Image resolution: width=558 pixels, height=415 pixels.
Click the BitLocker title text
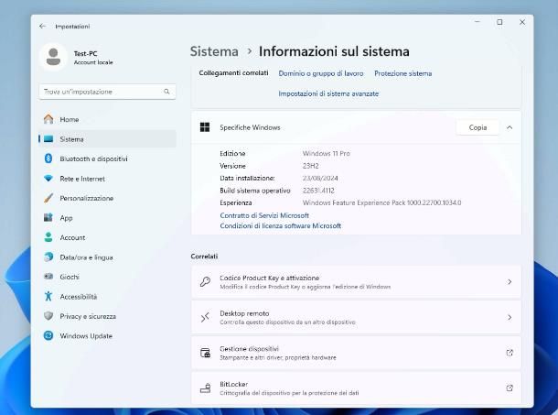[x=234, y=384]
